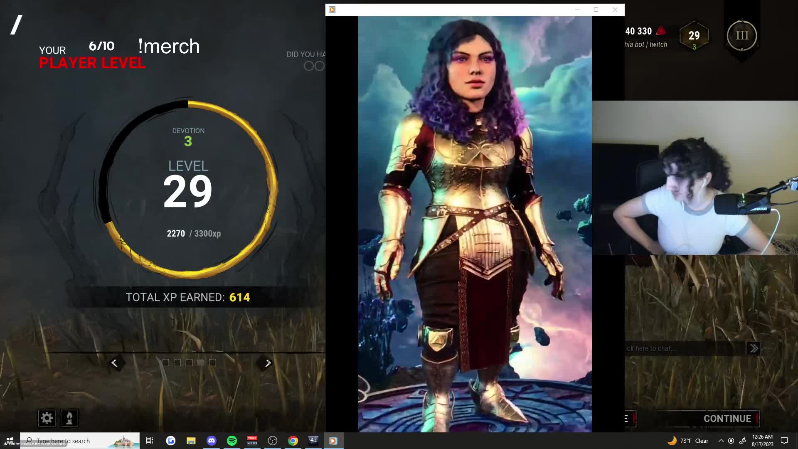Click into the game chat input field
Image resolution: width=798 pixels, height=449 pixels.
click(x=685, y=348)
